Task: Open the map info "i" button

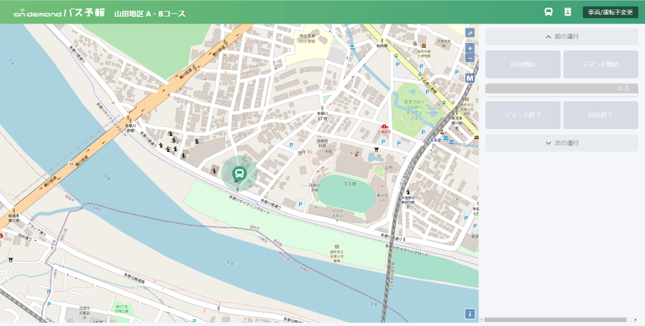Action: click(x=470, y=314)
